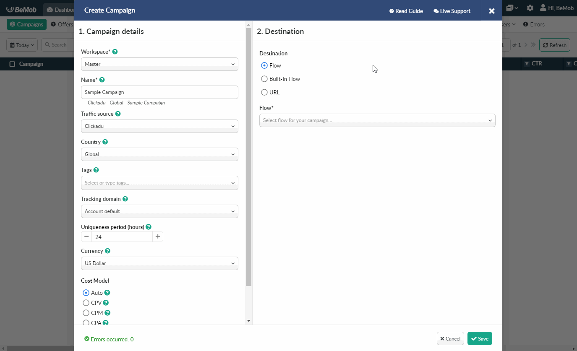Open the Traffic source dropdown
577x351 pixels.
click(159, 126)
